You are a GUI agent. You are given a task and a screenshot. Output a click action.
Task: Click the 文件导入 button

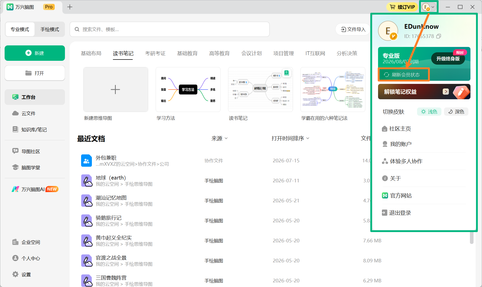(x=353, y=29)
